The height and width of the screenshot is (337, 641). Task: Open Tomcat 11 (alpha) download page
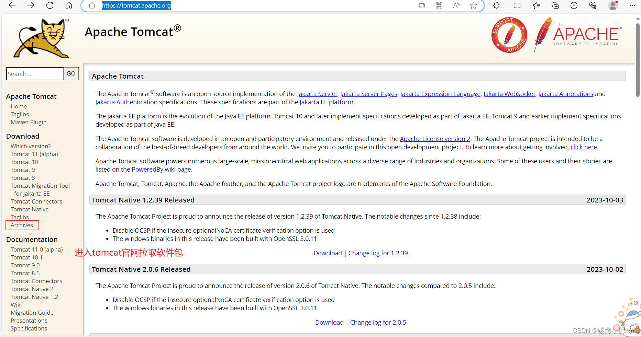pos(34,154)
